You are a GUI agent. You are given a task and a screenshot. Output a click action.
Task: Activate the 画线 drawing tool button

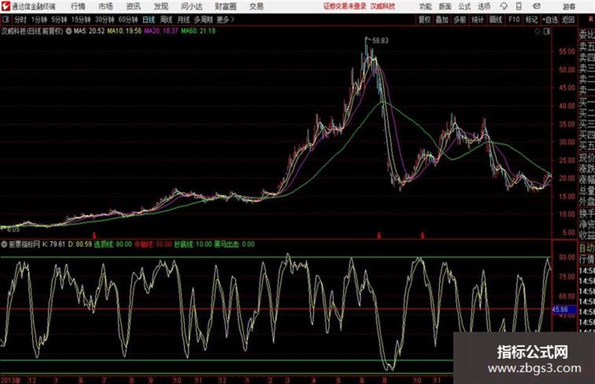pos(496,20)
